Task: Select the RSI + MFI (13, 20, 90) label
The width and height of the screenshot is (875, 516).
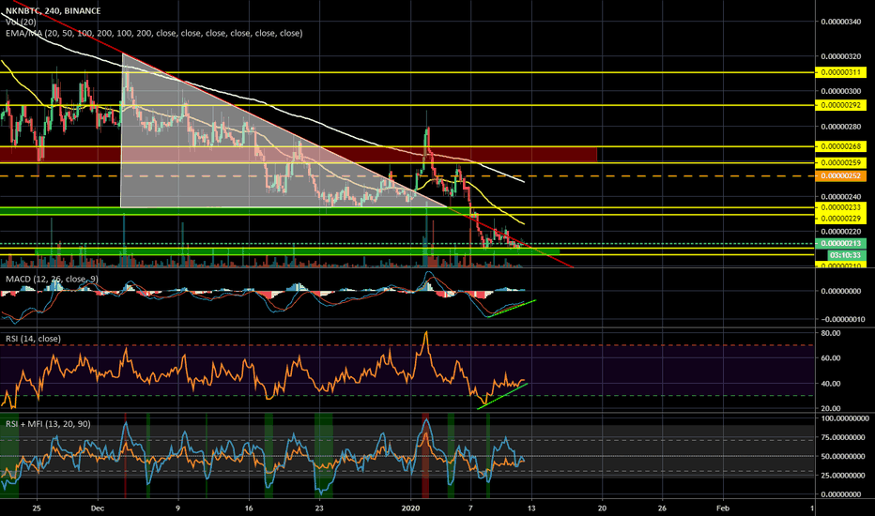Action: point(48,424)
